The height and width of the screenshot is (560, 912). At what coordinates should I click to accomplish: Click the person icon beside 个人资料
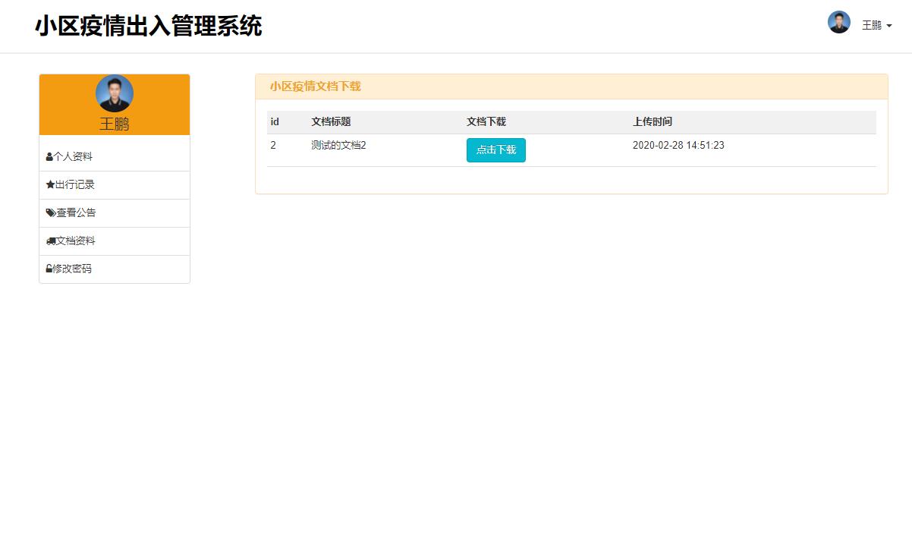click(49, 156)
